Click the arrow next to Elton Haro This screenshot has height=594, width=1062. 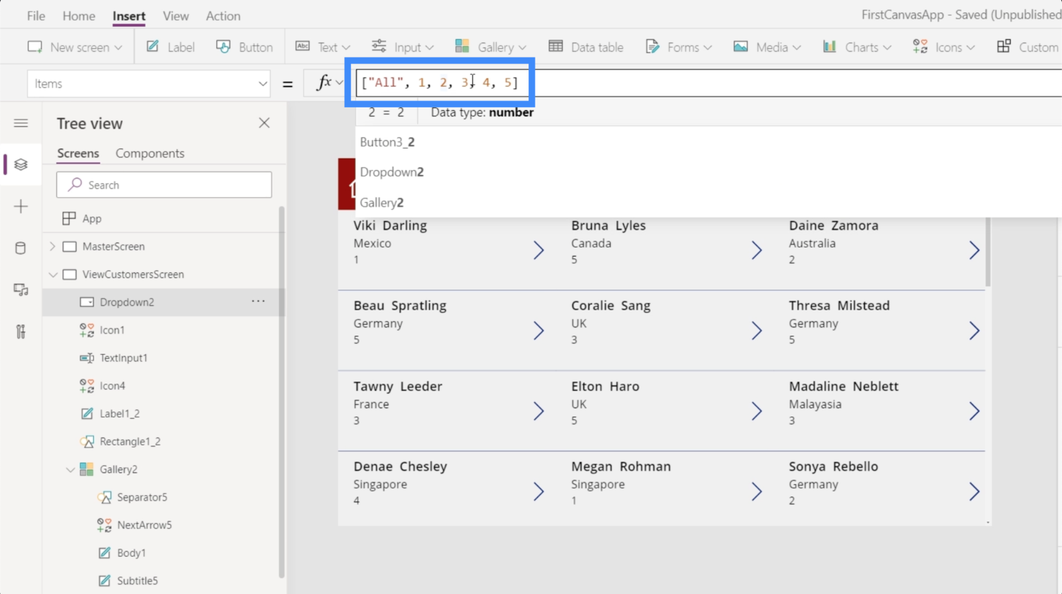point(757,411)
